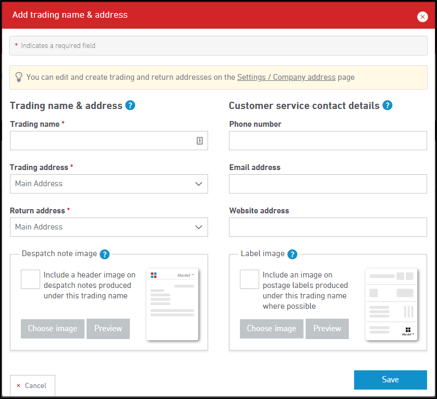The image size is (437, 399).
Task: Click Choose image for label image
Action: pyautogui.click(x=272, y=329)
